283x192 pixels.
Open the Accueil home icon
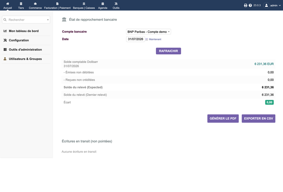tap(8, 3)
